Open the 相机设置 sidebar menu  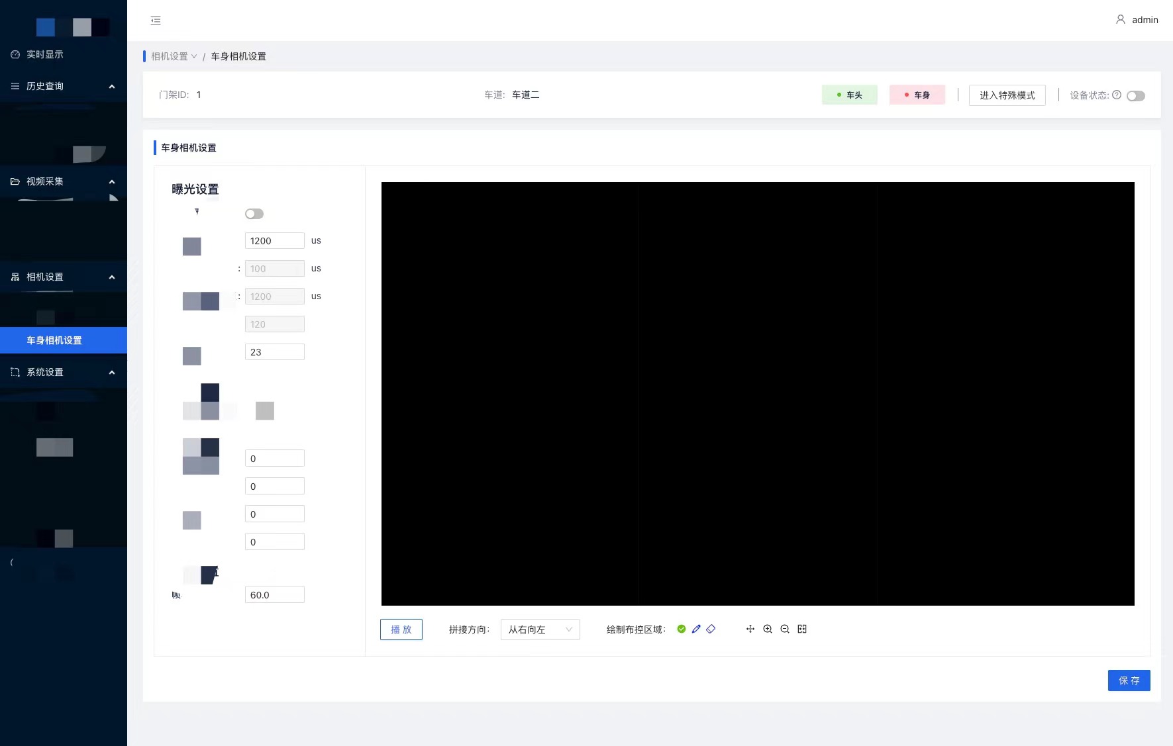click(x=64, y=277)
